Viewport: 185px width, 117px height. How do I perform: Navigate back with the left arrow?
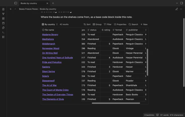click(x=11, y=9)
